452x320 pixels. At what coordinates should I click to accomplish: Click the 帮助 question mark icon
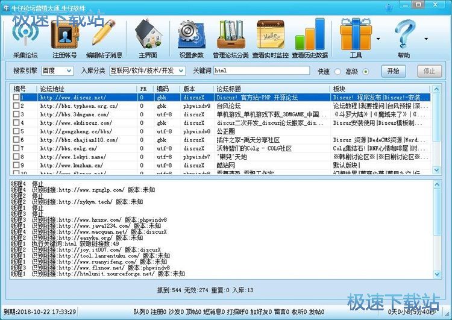click(404, 39)
